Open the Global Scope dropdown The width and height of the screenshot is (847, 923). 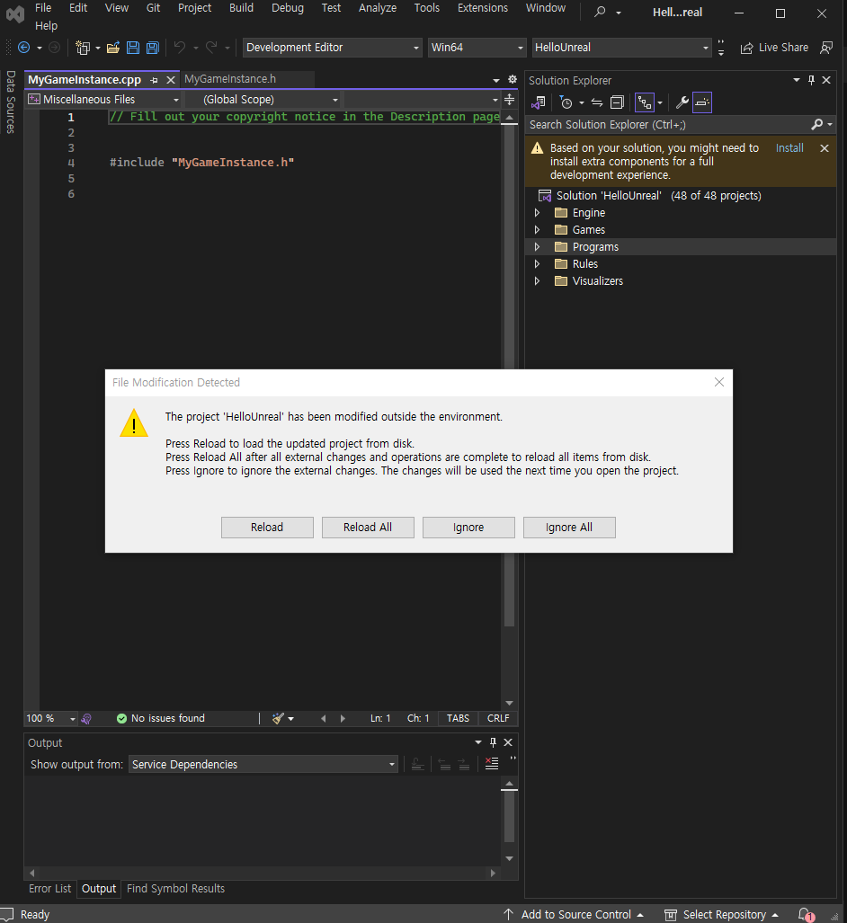pos(263,100)
